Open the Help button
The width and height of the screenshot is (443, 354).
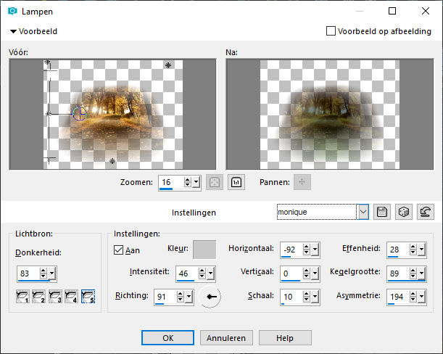285,338
